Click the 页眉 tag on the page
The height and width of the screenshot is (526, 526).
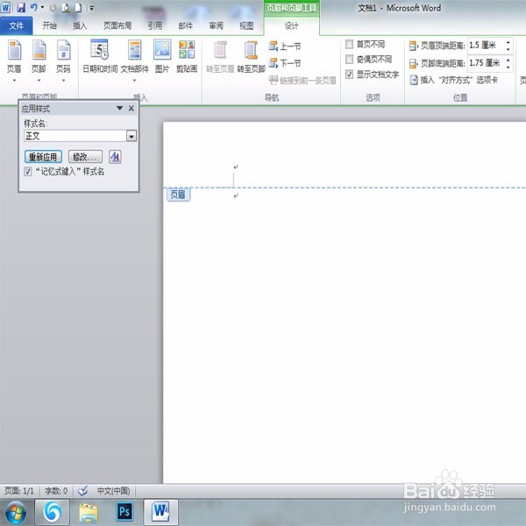(178, 195)
